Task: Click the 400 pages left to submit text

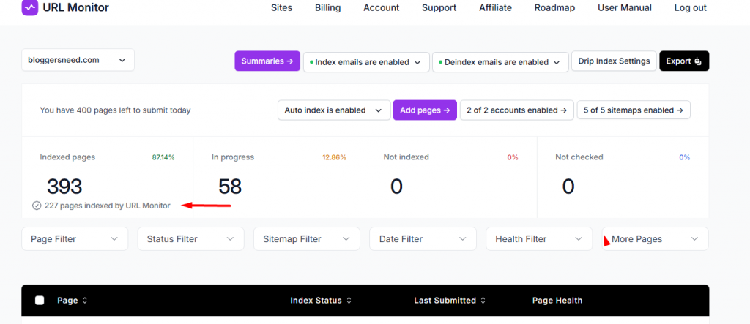Action: click(x=115, y=110)
